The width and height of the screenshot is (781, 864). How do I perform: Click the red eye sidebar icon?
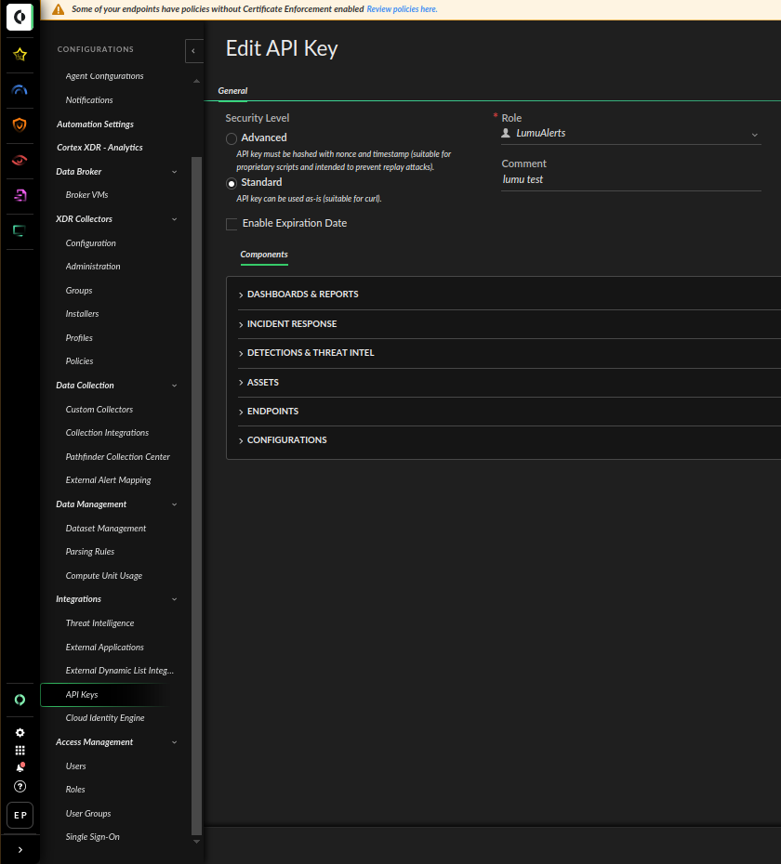pyautogui.click(x=20, y=160)
